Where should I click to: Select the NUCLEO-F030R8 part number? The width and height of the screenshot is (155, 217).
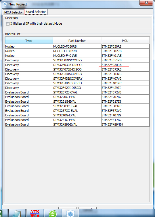(x=77, y=46)
